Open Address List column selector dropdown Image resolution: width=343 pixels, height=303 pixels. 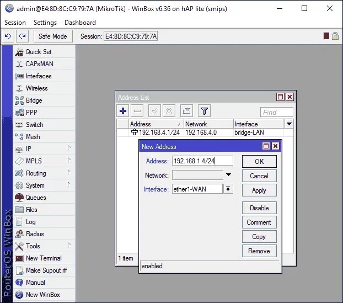coord(289,124)
